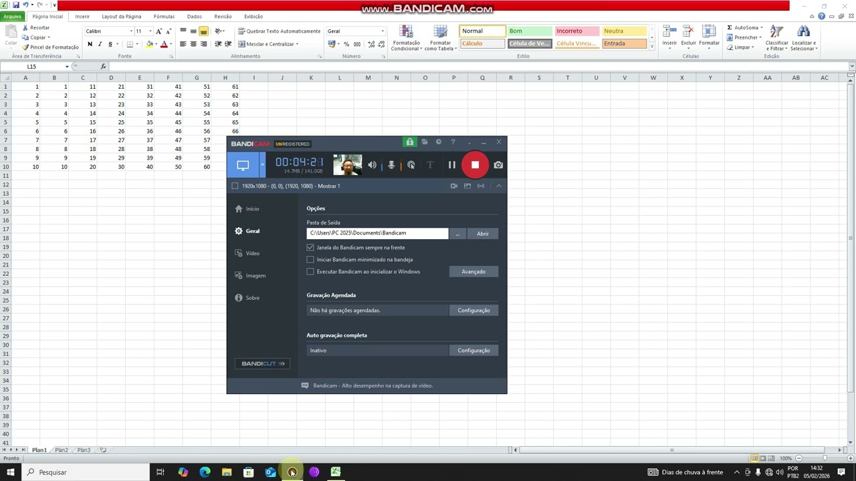Stop the Bandicam recording
The image size is (856, 481).
coord(475,165)
